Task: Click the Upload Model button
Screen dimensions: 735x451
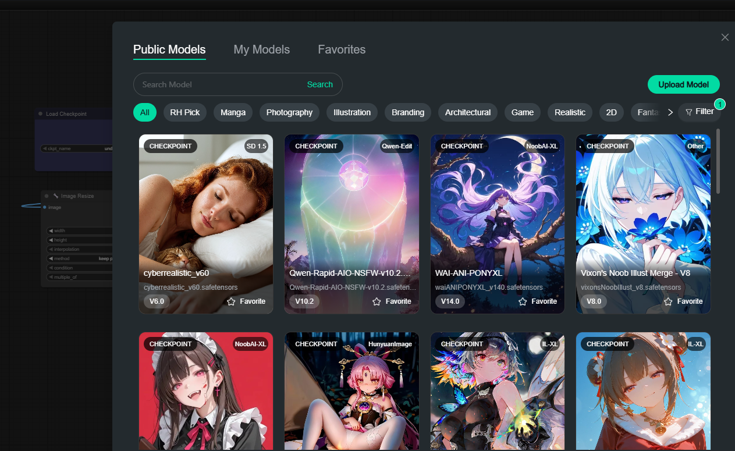Action: coord(683,84)
